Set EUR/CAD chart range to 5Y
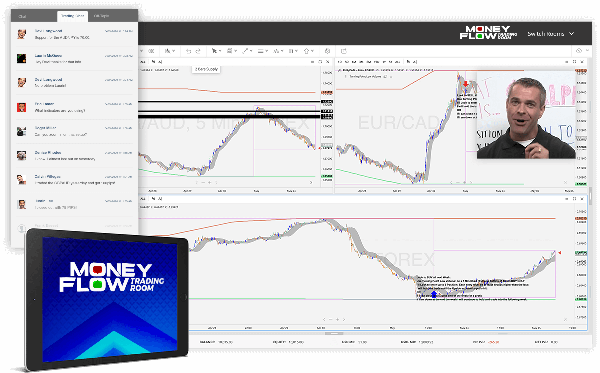The width and height of the screenshot is (600, 373). pos(390,62)
